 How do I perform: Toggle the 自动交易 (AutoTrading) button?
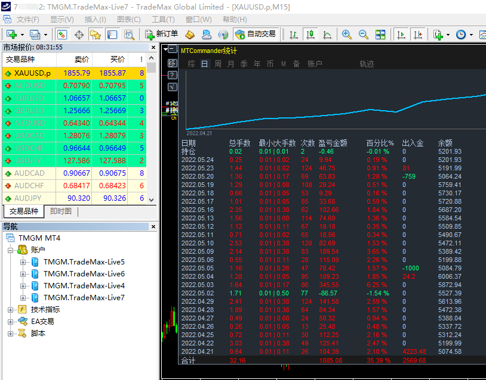[x=255, y=34]
